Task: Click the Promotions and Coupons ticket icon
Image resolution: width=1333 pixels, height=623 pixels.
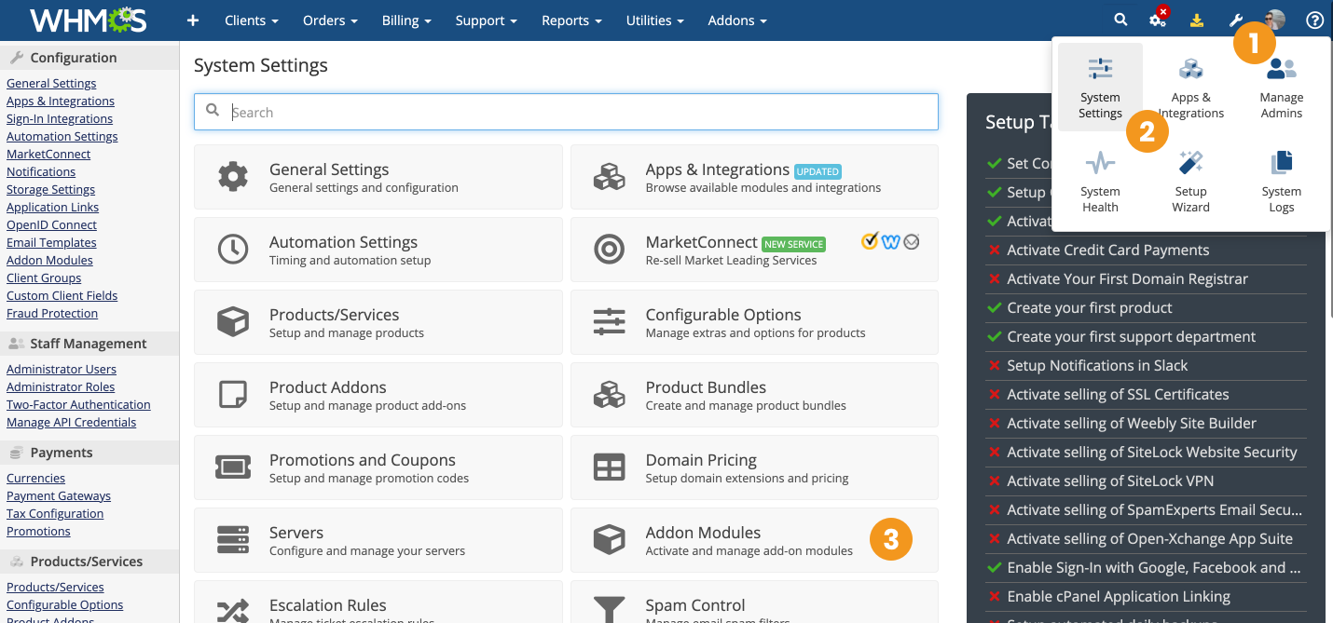Action: [232, 467]
